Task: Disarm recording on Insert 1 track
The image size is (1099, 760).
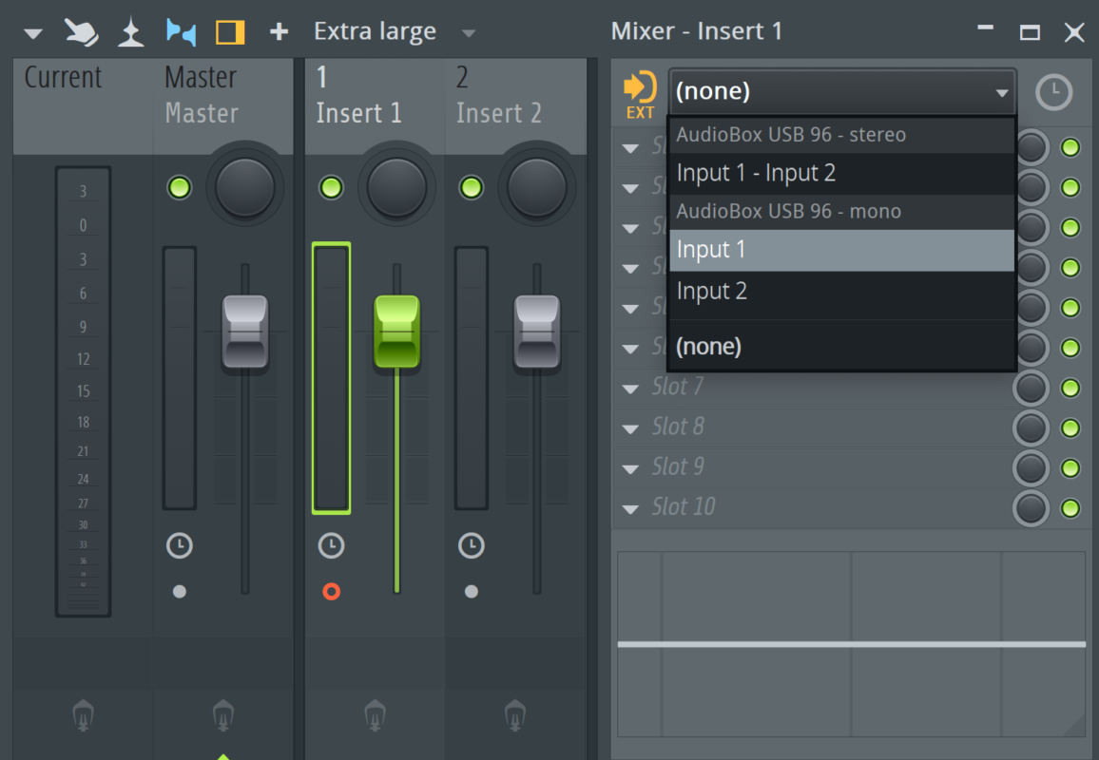Action: pyautogui.click(x=331, y=592)
